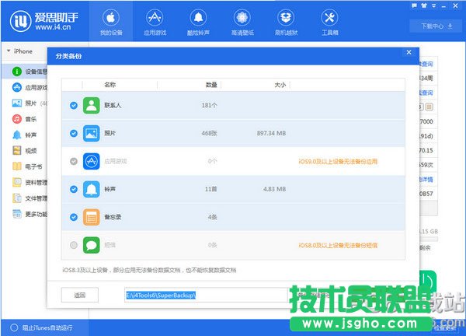Screen dimensions: 466x336
Task: Select the sidebar 音乐 music icon
Action: point(17,119)
